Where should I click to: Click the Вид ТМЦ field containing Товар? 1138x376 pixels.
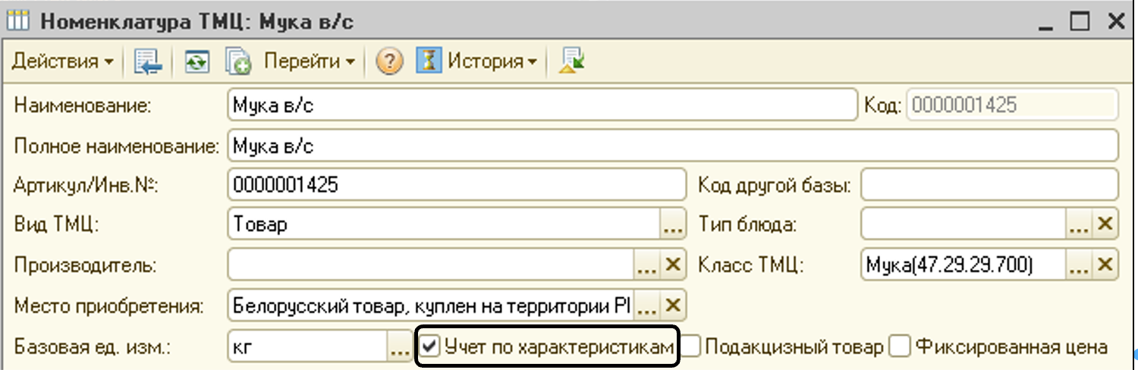point(444,225)
